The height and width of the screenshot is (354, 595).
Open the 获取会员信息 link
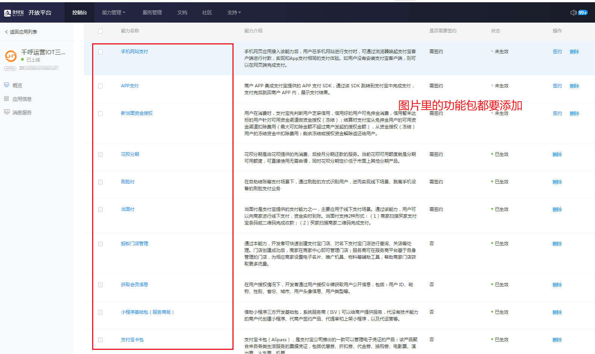pos(134,285)
